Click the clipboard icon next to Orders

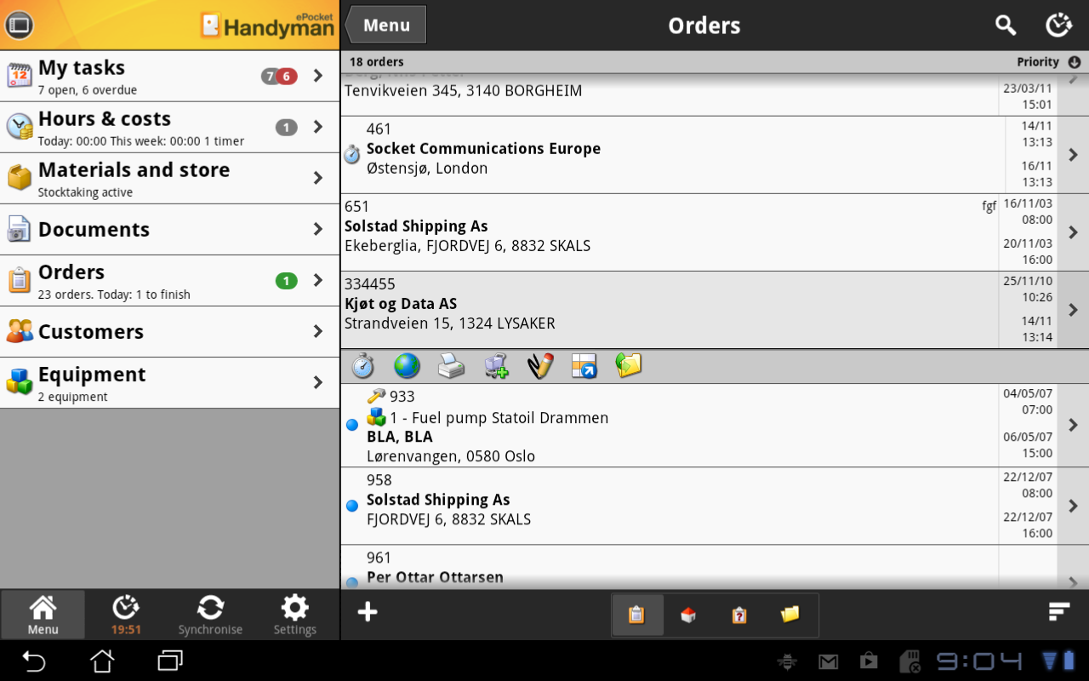point(19,280)
